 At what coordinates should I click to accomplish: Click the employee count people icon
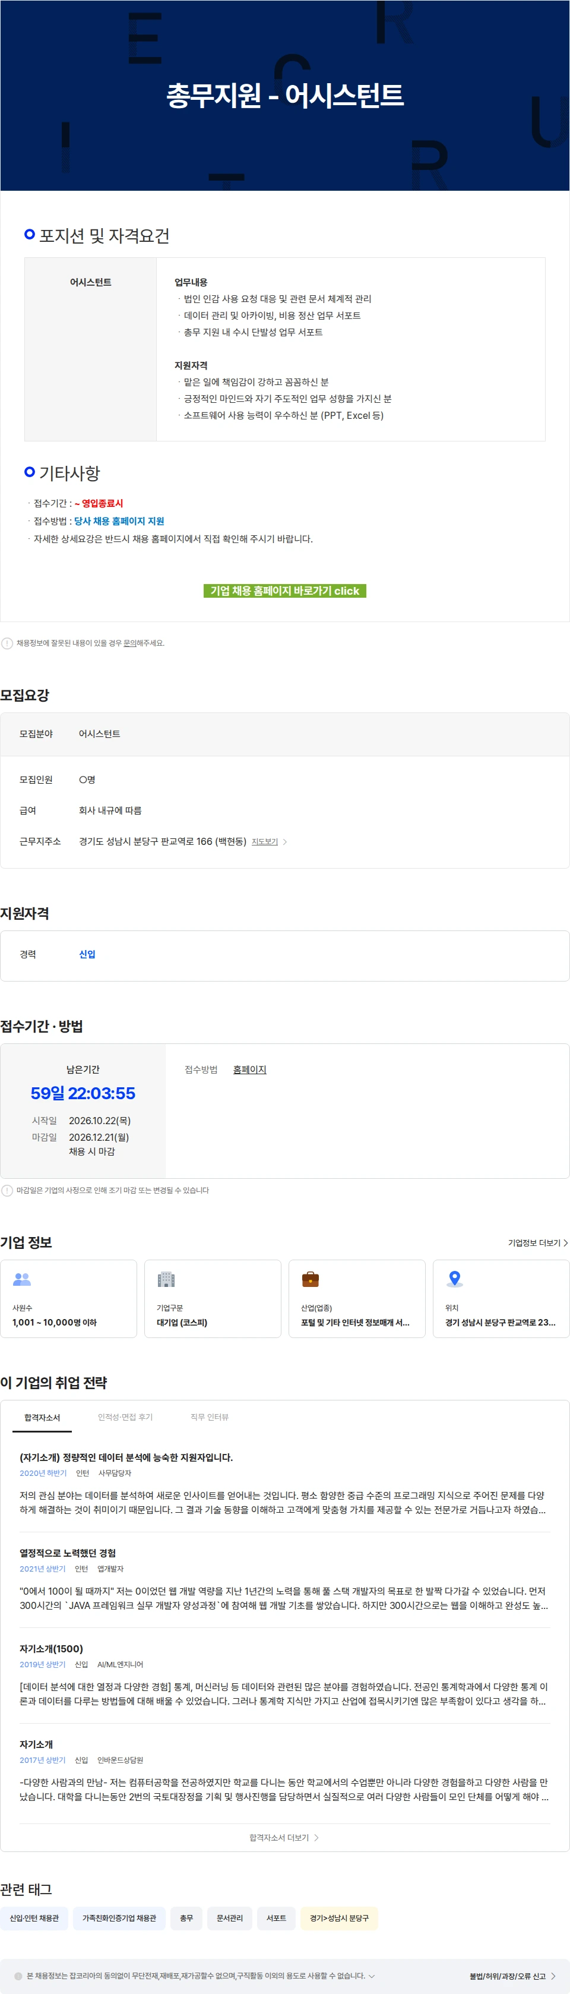tap(21, 1280)
